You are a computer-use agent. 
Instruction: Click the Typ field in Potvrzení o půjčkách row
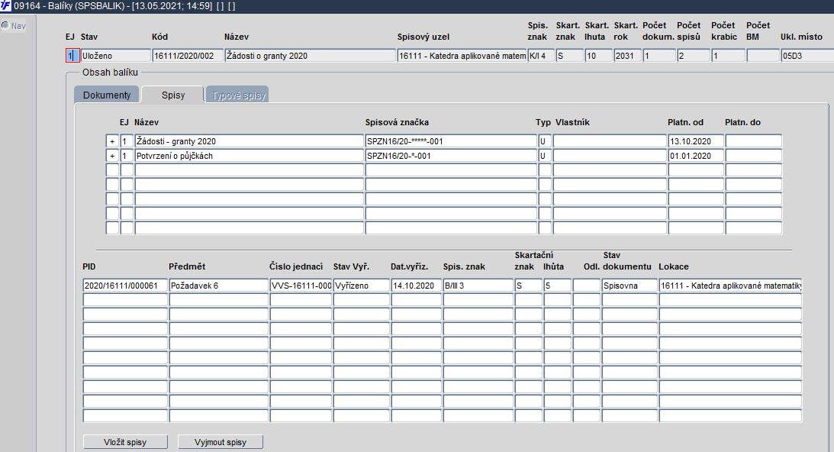pos(545,156)
